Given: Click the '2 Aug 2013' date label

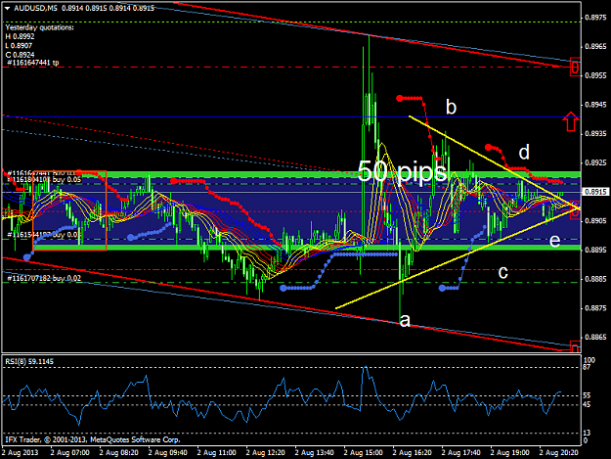Looking at the screenshot, I should pos(21,453).
